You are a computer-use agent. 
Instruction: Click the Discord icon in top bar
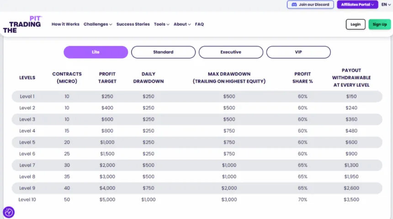click(294, 5)
